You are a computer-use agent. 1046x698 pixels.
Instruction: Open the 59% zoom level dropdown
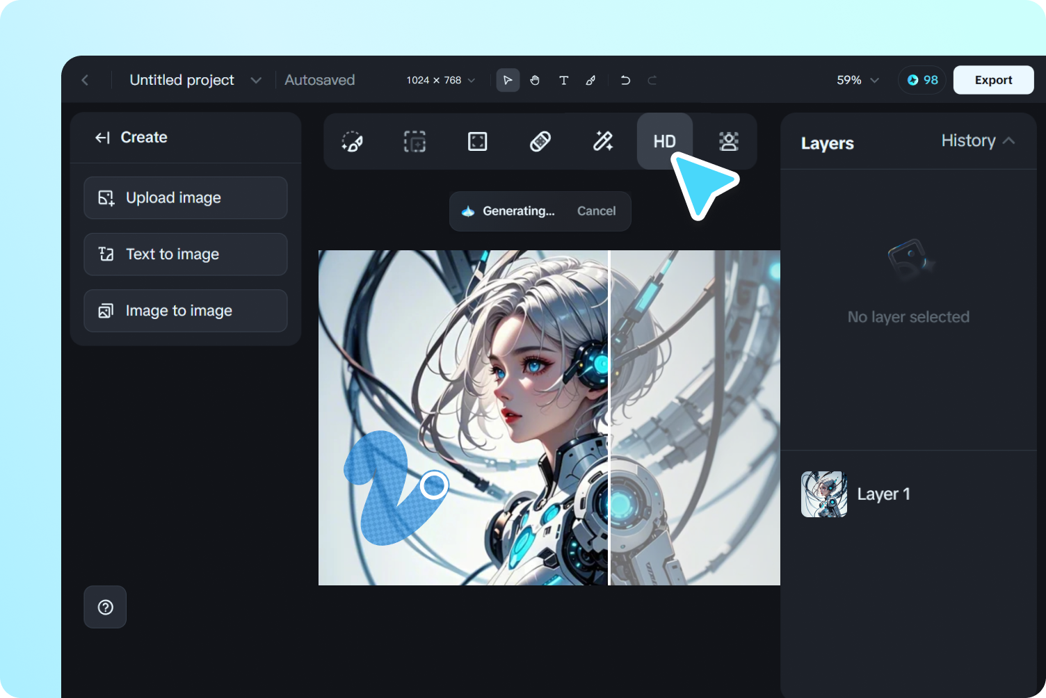tap(857, 80)
